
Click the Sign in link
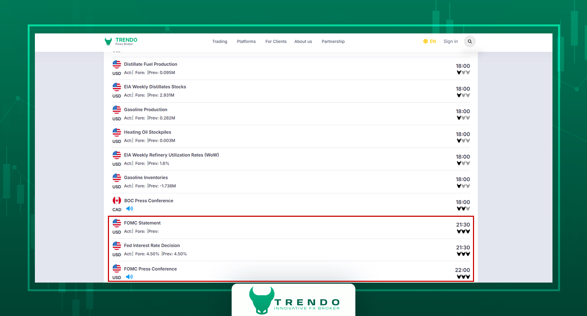point(451,41)
